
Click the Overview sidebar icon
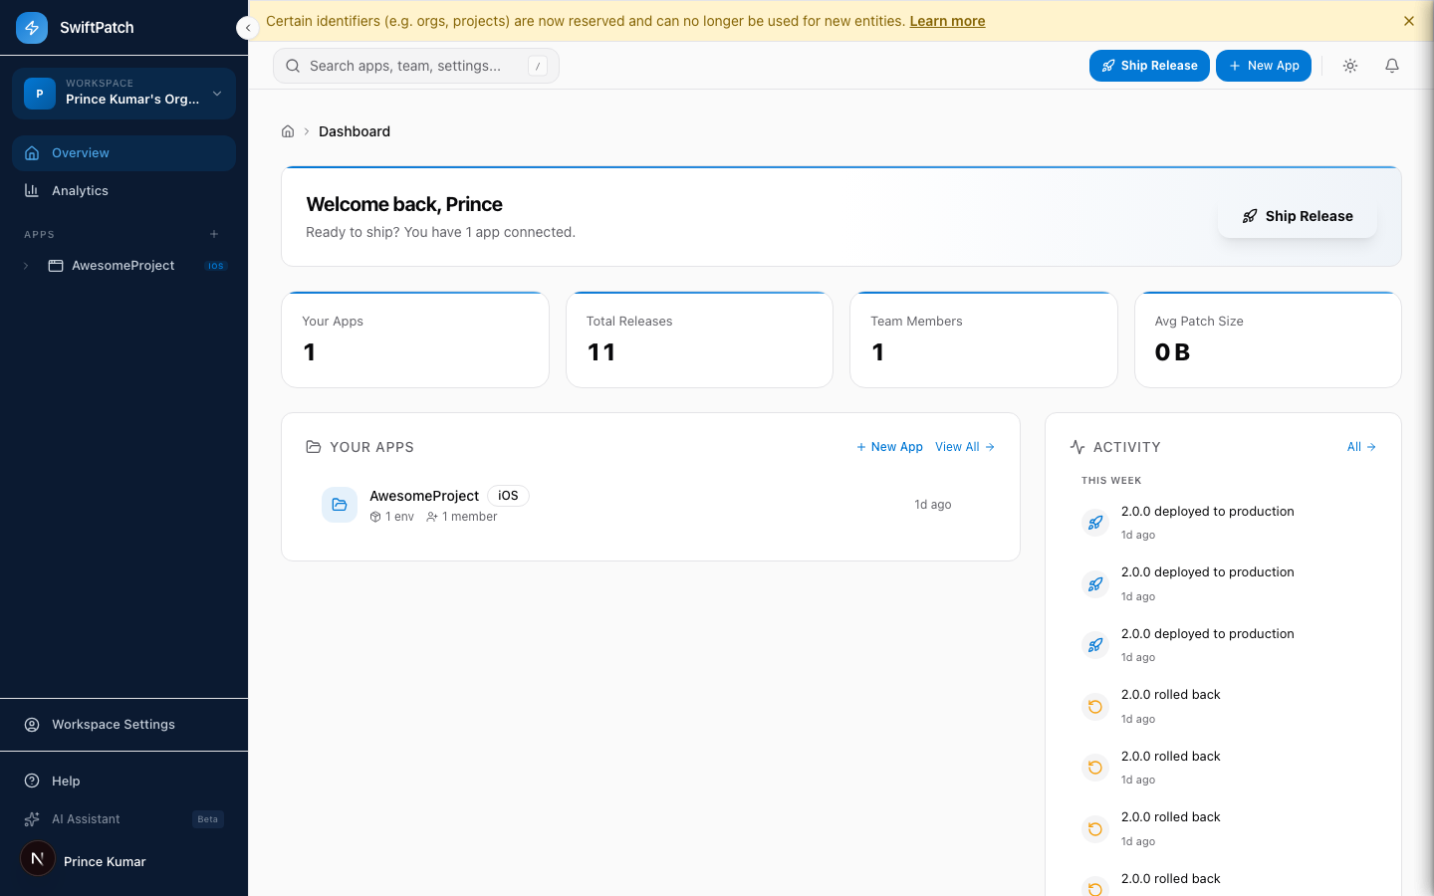(33, 152)
